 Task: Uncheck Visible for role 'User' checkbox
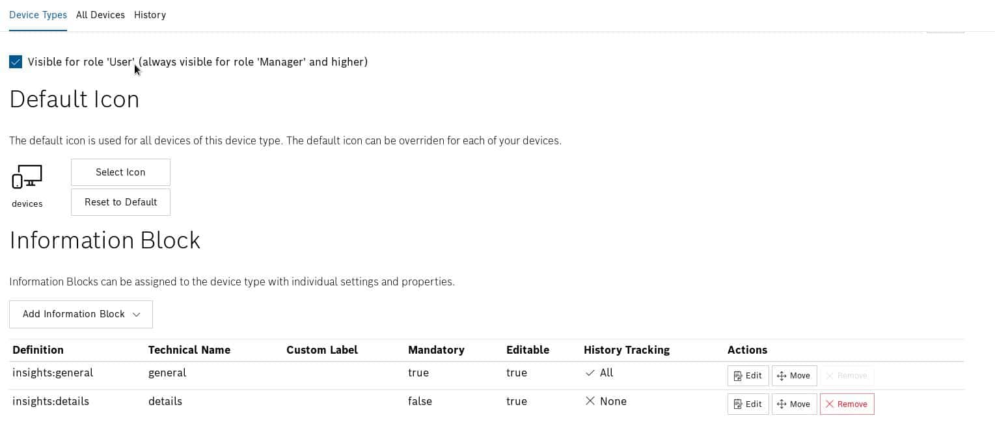pyautogui.click(x=16, y=62)
